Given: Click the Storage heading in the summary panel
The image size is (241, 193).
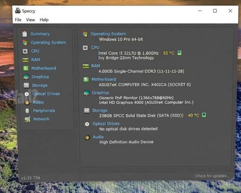Looking at the screenshot, I should click(x=100, y=111).
